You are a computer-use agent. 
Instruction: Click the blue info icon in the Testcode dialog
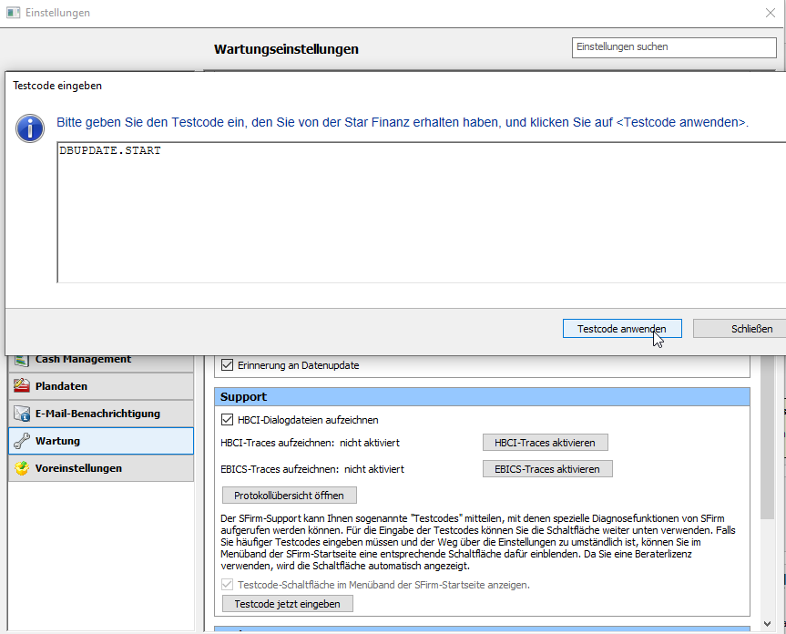tap(30, 128)
